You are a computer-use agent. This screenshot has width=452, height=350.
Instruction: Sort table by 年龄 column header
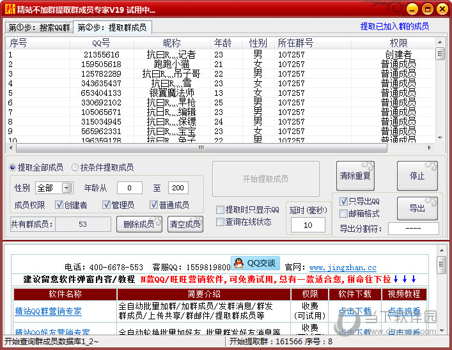(226, 43)
